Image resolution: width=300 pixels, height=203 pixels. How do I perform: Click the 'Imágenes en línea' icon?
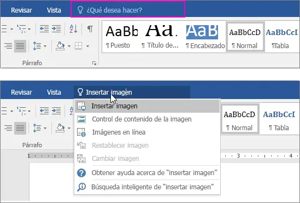(81, 132)
